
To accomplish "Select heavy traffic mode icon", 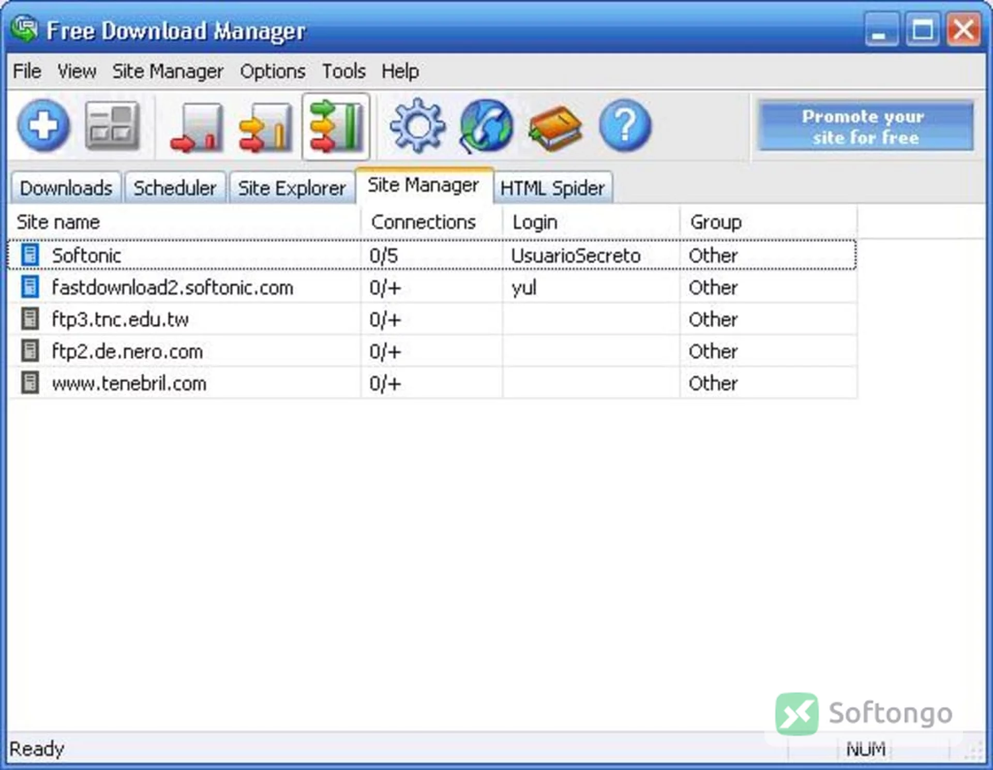I will (x=336, y=127).
